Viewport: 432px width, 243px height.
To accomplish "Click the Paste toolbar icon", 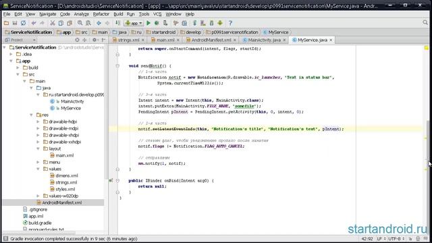I will click(x=70, y=23).
